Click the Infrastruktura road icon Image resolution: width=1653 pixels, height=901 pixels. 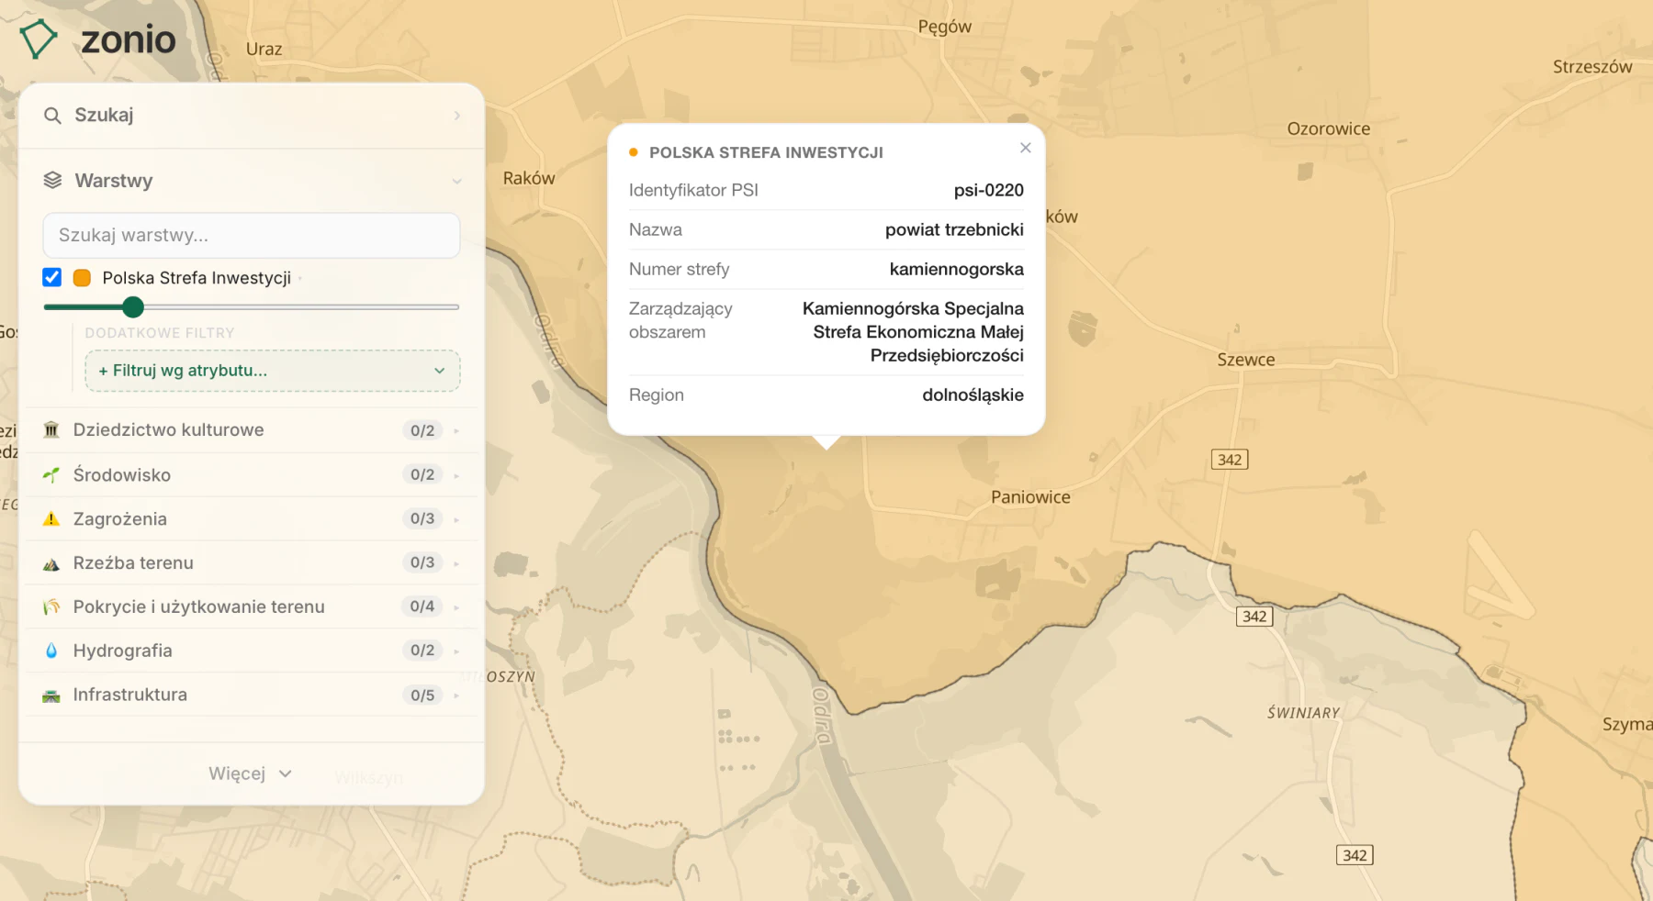pyautogui.click(x=51, y=695)
